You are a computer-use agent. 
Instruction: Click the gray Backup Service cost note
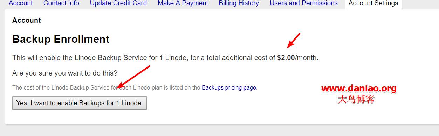(x=135, y=87)
